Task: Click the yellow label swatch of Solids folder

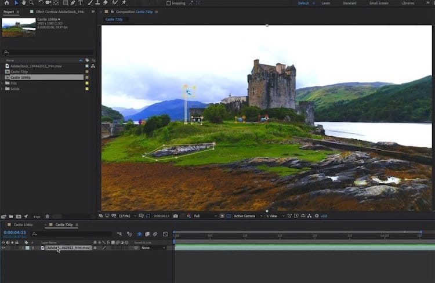Action: click(x=87, y=88)
